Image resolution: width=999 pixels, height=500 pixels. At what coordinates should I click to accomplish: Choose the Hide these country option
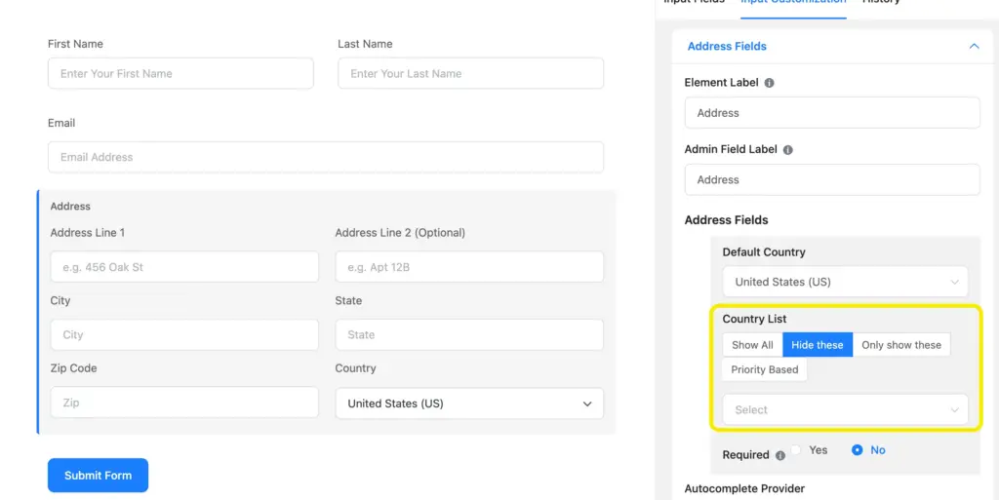tap(817, 345)
